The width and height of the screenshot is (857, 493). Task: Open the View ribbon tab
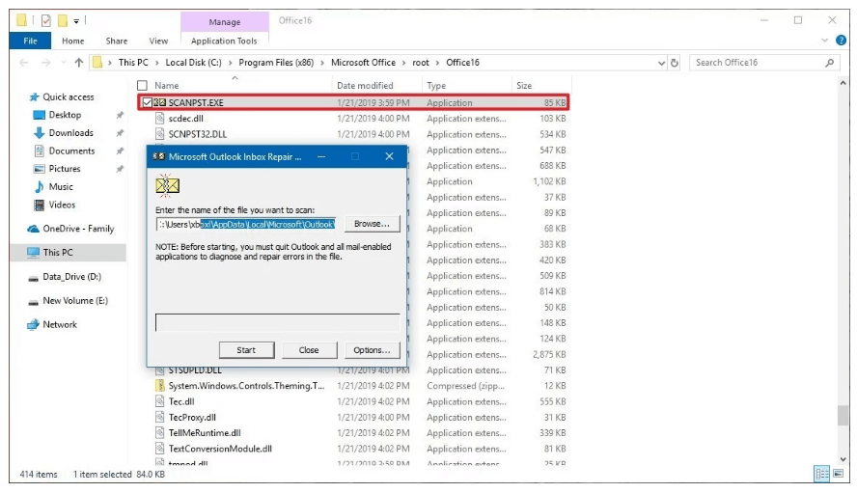click(x=158, y=41)
